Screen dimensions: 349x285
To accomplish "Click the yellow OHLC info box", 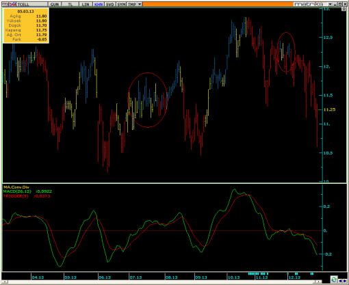I will point(26,25).
